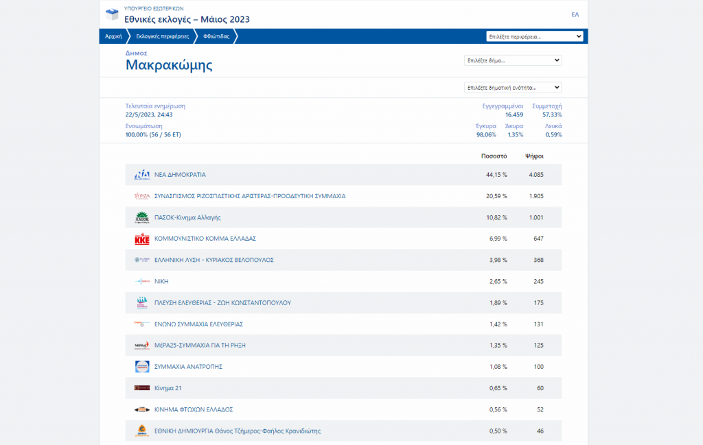Open ΚΟΜΜΟΥΝΙΣΤΙΚΟ ΚΟΜΜΑ ΕΛΛΑΔΑΣ party name
Screen dimensions: 703x445
click(205, 239)
